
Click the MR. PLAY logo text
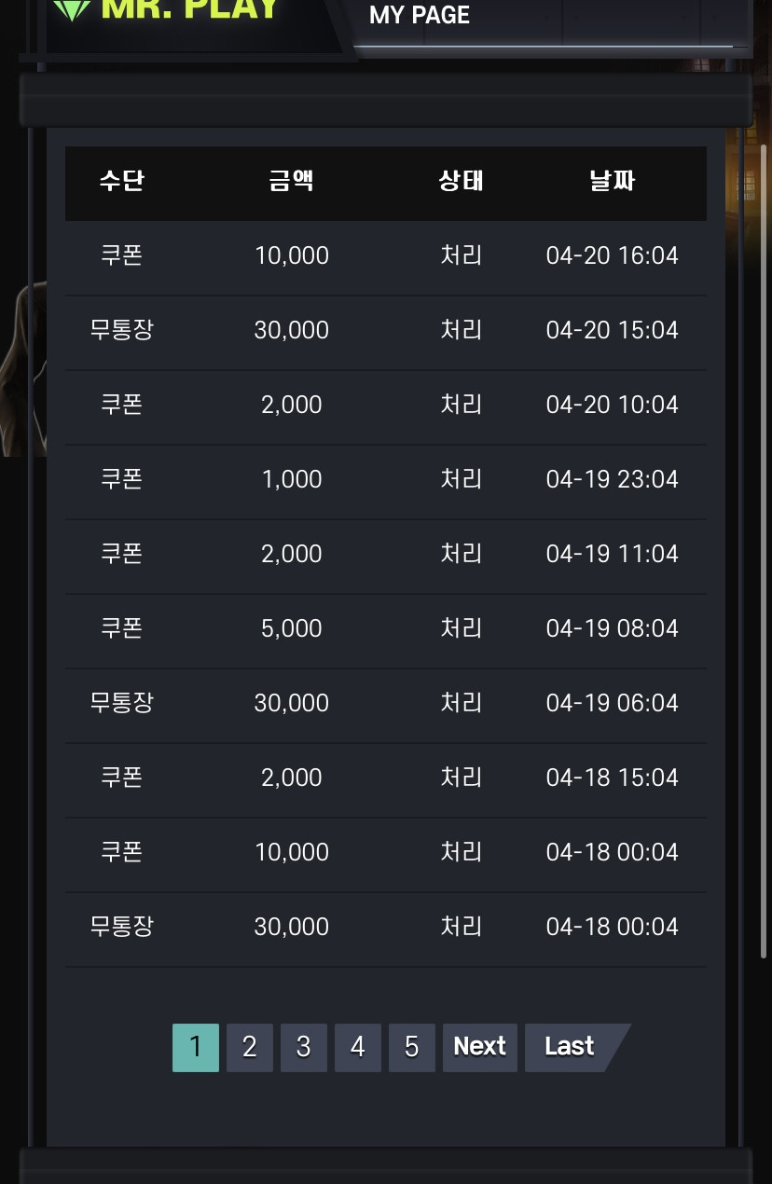pos(189,8)
